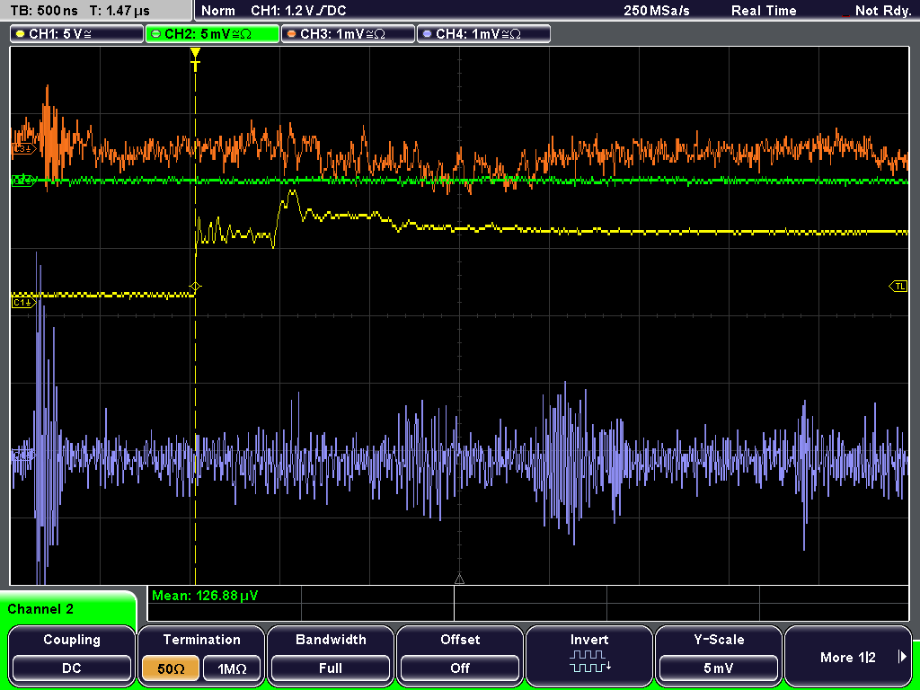Click the Norm trigger mode label
Screen dimensions: 920x690
point(217,11)
